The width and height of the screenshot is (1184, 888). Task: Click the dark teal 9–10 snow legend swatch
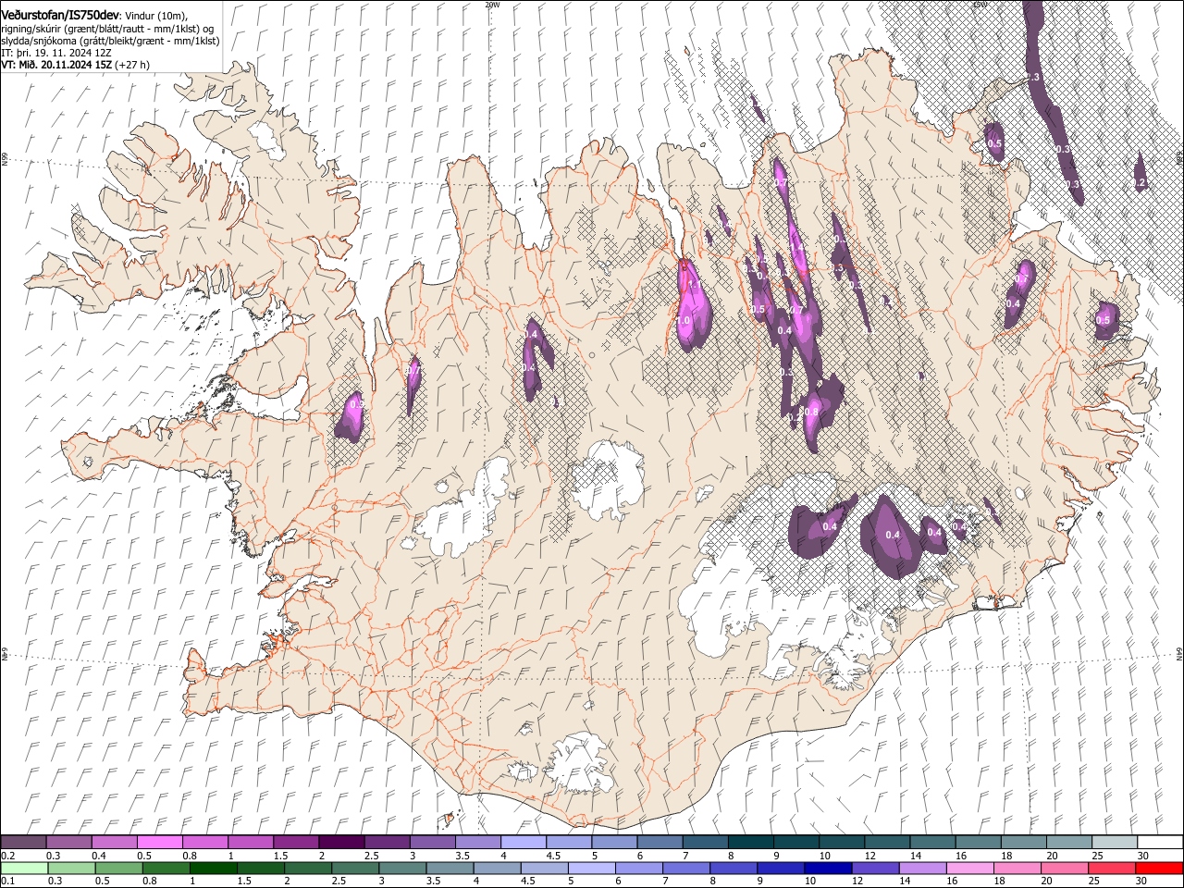click(795, 843)
